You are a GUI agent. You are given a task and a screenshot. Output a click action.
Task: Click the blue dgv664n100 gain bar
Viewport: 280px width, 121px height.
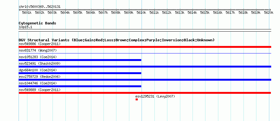coord(80,73)
